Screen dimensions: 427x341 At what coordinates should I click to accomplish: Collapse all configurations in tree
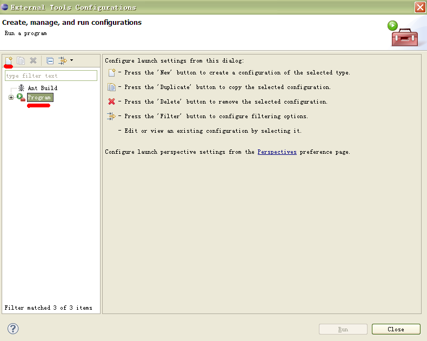50,60
